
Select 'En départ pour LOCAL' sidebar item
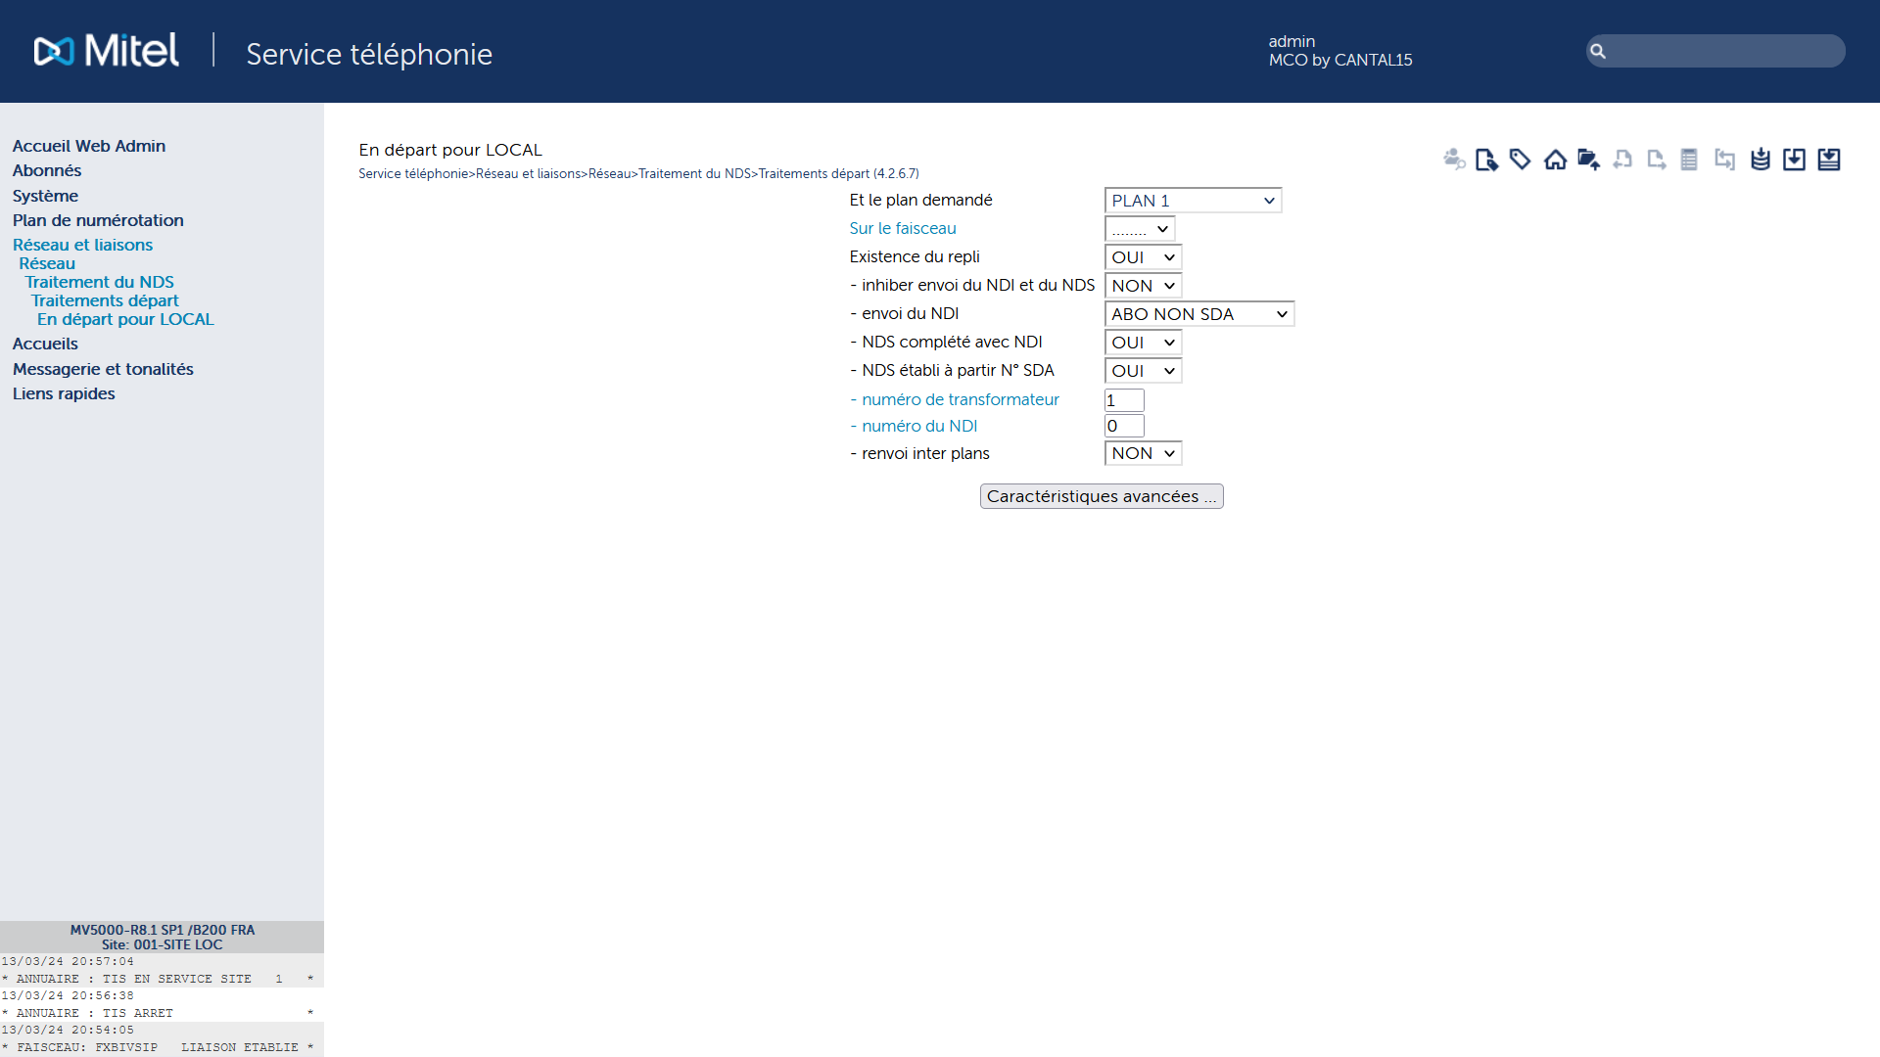(125, 319)
